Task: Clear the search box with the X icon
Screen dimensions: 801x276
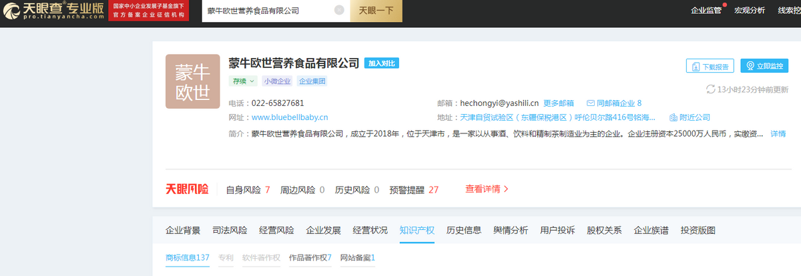Action: coord(339,11)
